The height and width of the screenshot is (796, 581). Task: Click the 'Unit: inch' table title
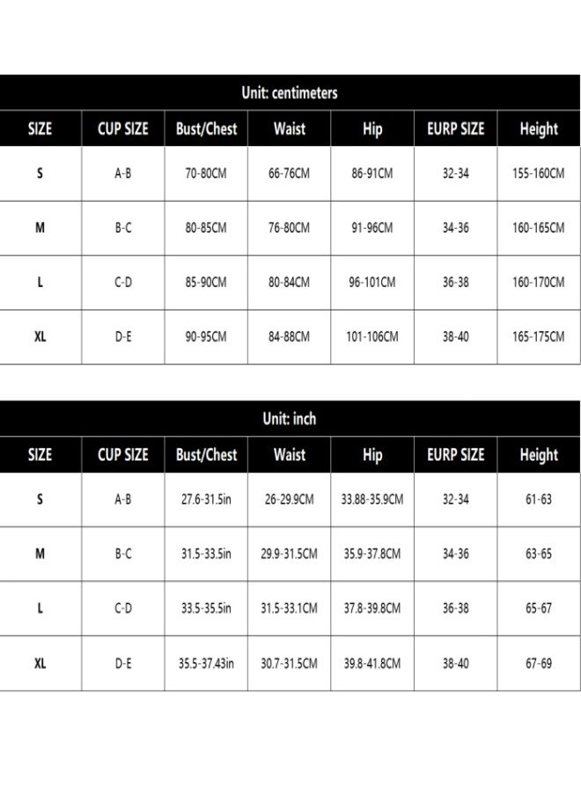click(290, 419)
